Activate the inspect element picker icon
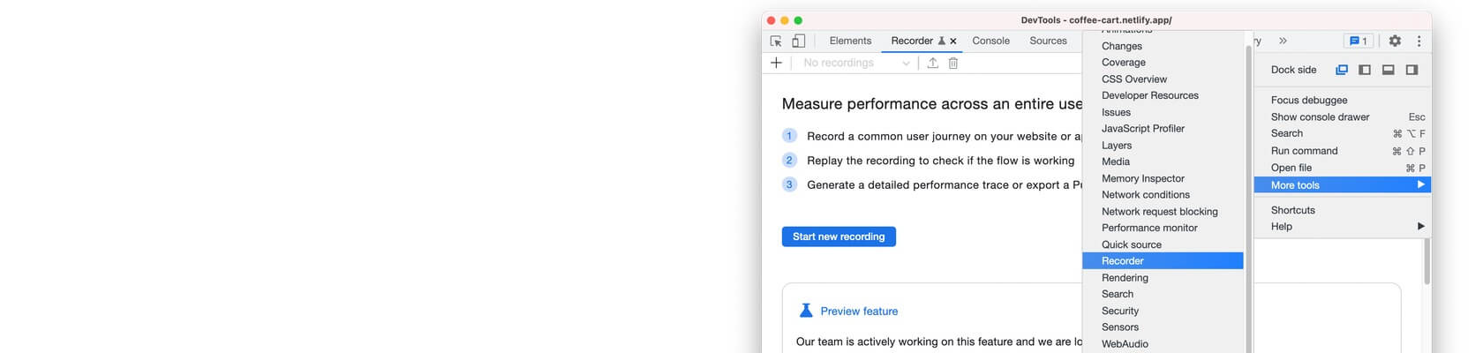The width and height of the screenshot is (1483, 353). pos(776,41)
